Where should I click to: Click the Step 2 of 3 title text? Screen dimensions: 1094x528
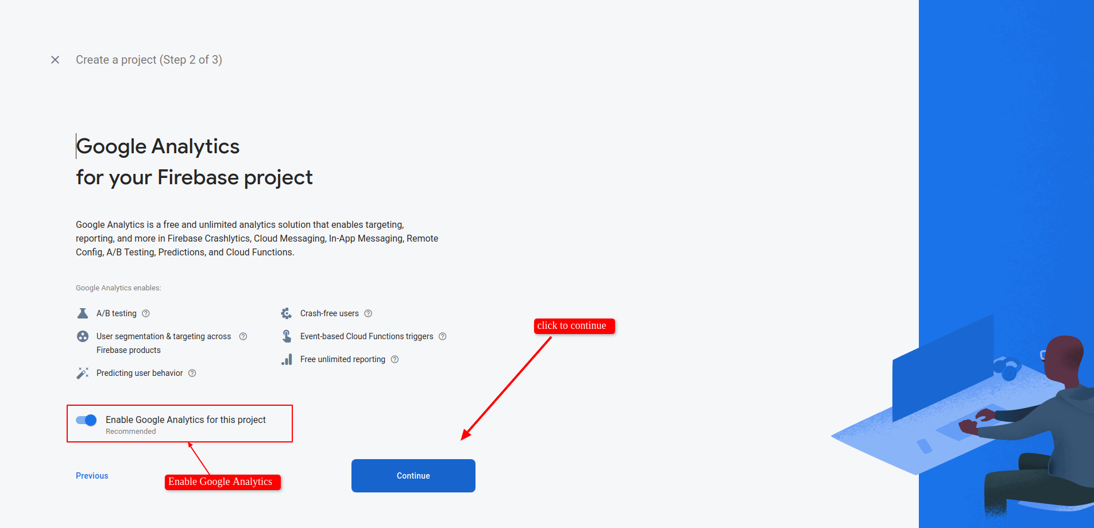click(x=149, y=60)
